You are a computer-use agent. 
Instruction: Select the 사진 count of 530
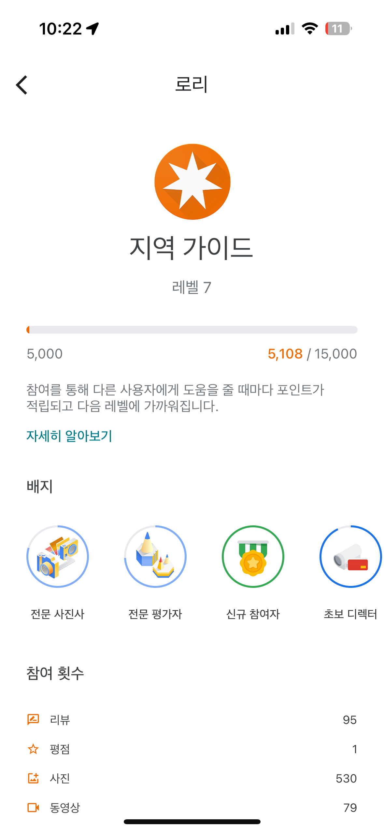point(346,778)
